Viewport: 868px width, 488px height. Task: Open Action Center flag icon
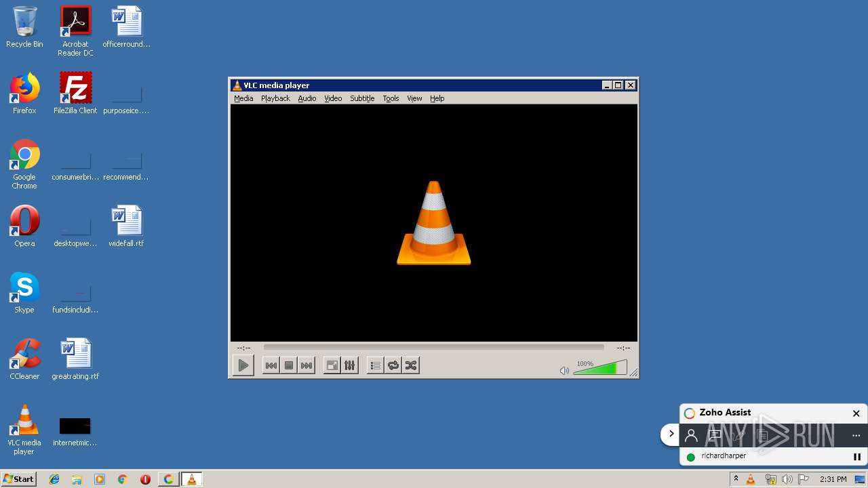(804, 479)
